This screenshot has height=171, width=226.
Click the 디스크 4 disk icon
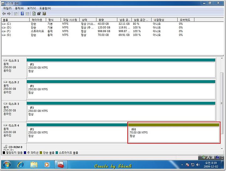click(5, 125)
